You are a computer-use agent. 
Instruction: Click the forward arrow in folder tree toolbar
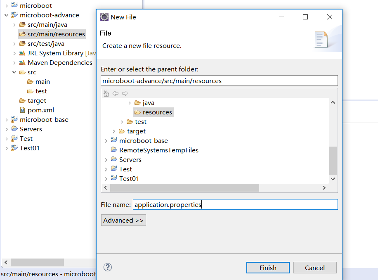pyautogui.click(x=125, y=93)
